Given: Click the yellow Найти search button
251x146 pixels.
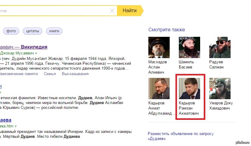Looking at the screenshot, I should (x=129, y=11).
